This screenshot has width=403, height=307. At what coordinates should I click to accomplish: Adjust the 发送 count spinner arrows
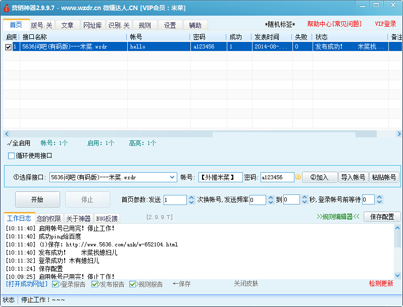[x=191, y=200]
